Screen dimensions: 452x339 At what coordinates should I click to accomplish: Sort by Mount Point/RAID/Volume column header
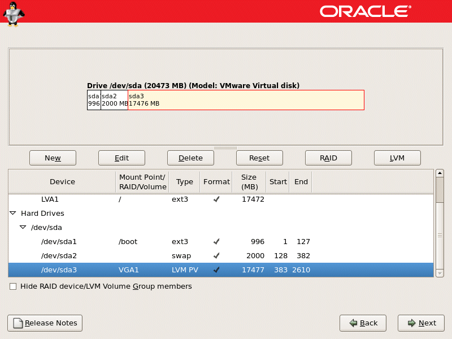(142, 182)
